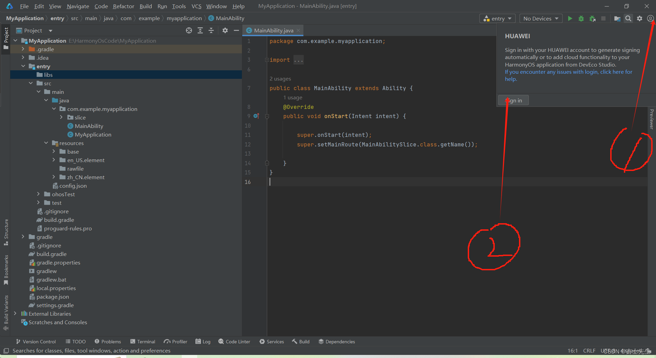Open the VCS menu
The width and height of the screenshot is (656, 358).
pos(196,6)
